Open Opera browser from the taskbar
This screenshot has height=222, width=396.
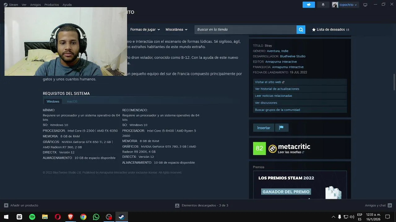point(58,217)
